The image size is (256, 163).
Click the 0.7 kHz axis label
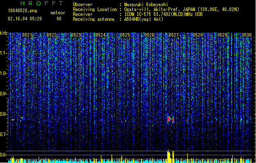pyautogui.click(x=3, y=134)
